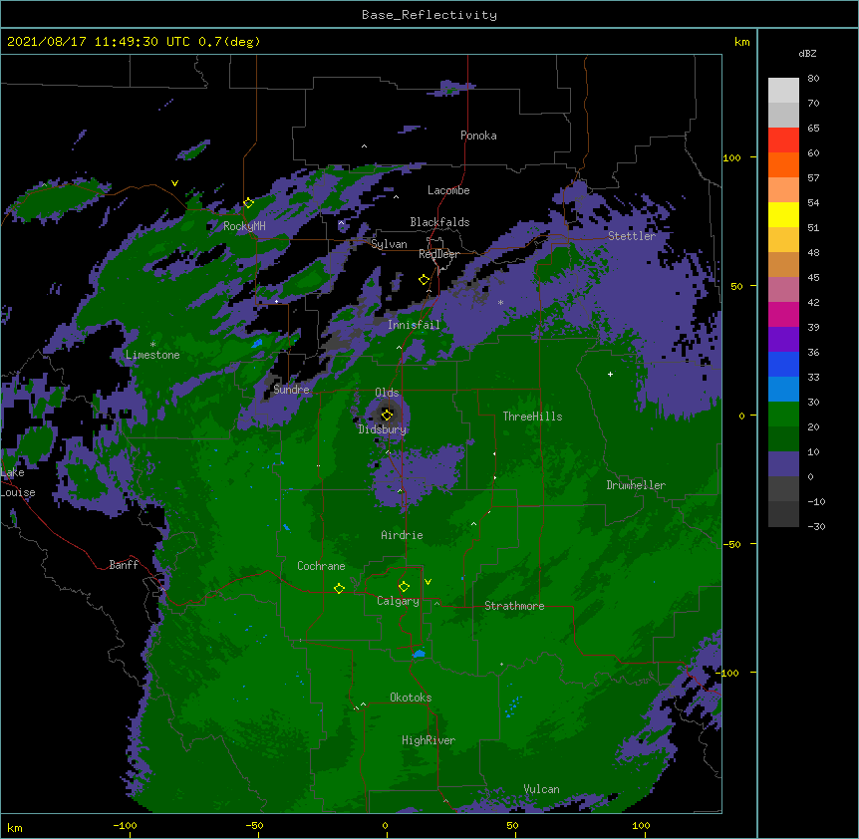Click the Drumheller city label
Image resolution: width=859 pixels, height=839 pixels.
636,485
